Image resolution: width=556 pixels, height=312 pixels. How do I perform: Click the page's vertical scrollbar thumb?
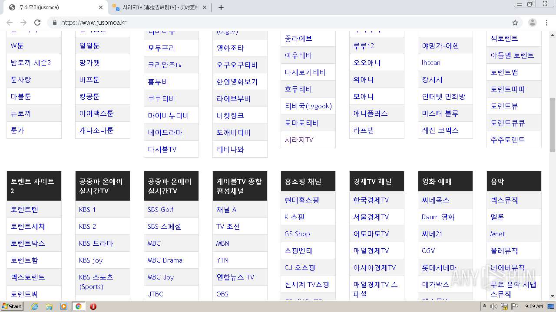[553, 125]
